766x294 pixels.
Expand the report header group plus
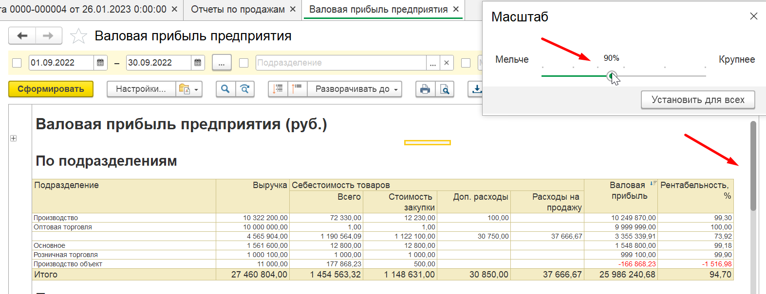(x=13, y=138)
